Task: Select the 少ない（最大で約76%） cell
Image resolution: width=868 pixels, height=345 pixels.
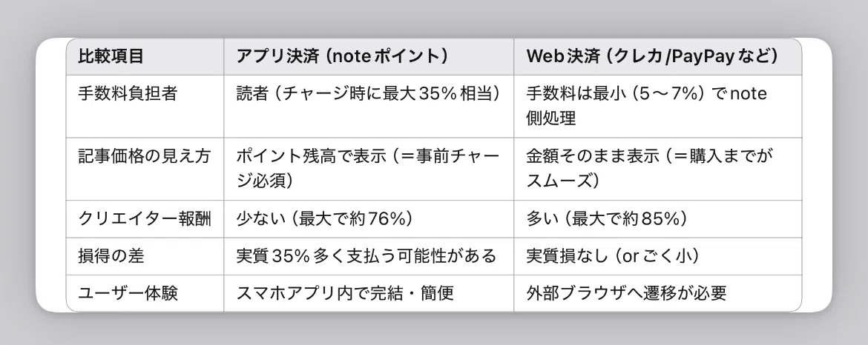Action: tap(369, 219)
